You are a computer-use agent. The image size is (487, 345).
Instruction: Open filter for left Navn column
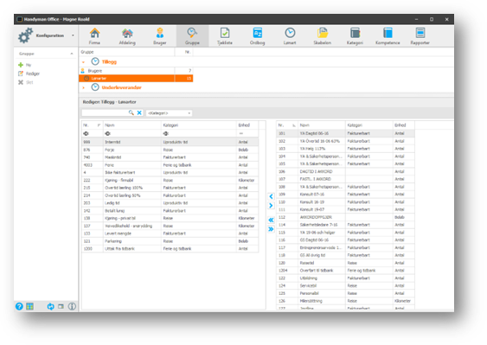107,133
